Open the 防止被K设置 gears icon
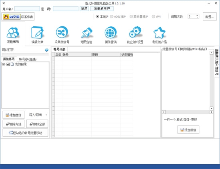The image size is (220, 169). [135, 32]
